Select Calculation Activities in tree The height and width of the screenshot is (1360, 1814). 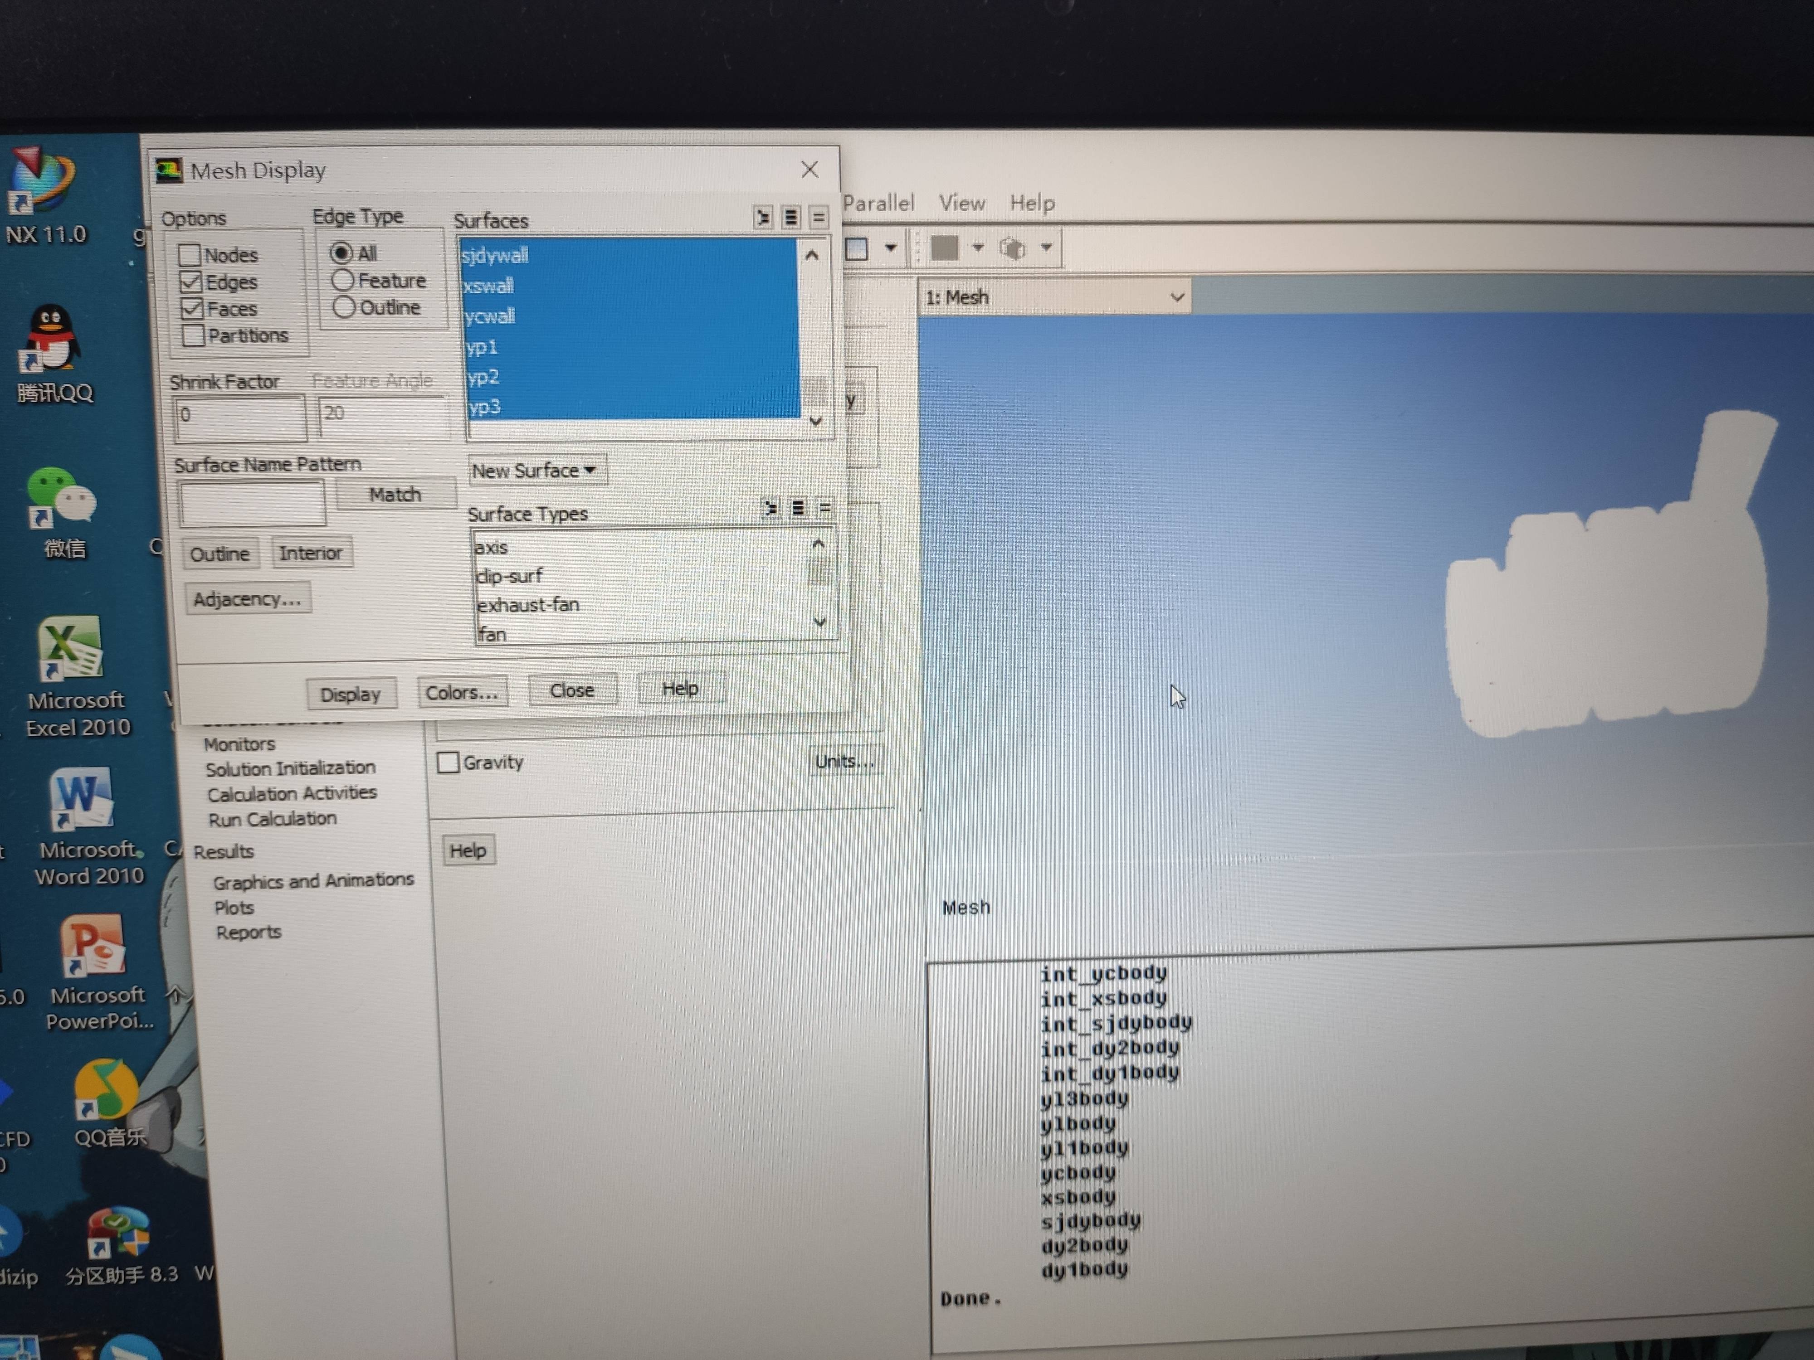tap(292, 793)
